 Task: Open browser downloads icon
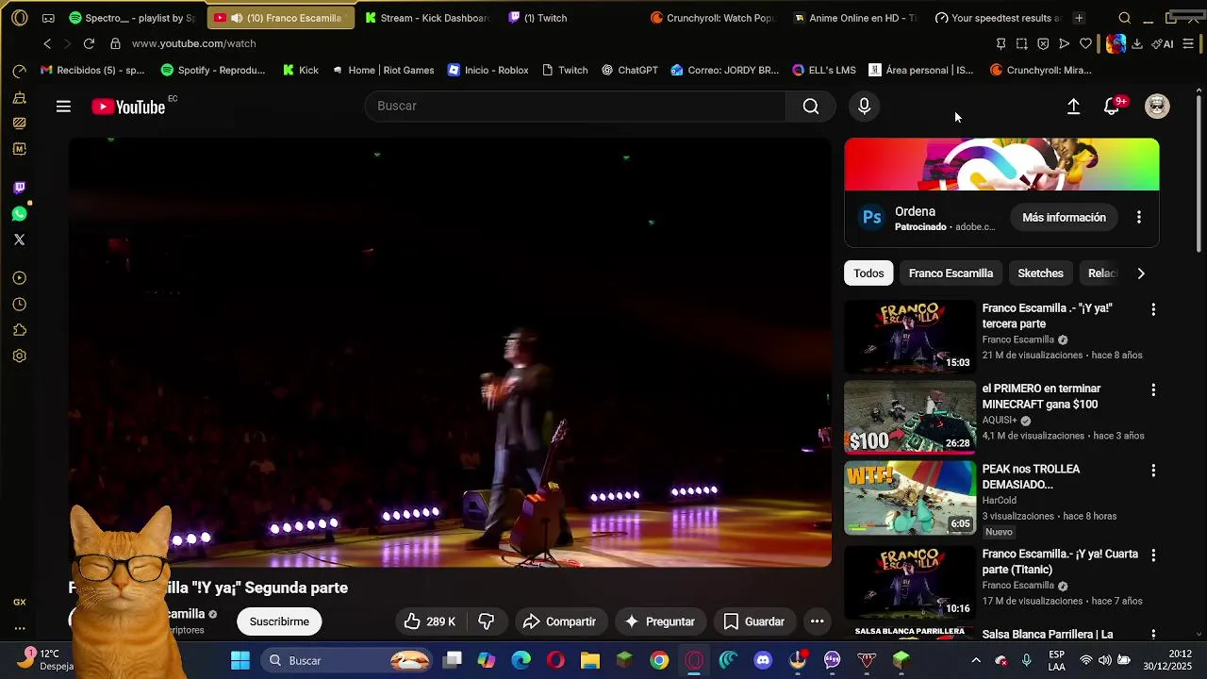click(x=1137, y=43)
